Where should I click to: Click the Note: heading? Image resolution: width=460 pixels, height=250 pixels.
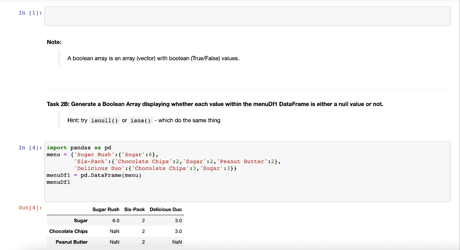point(54,42)
